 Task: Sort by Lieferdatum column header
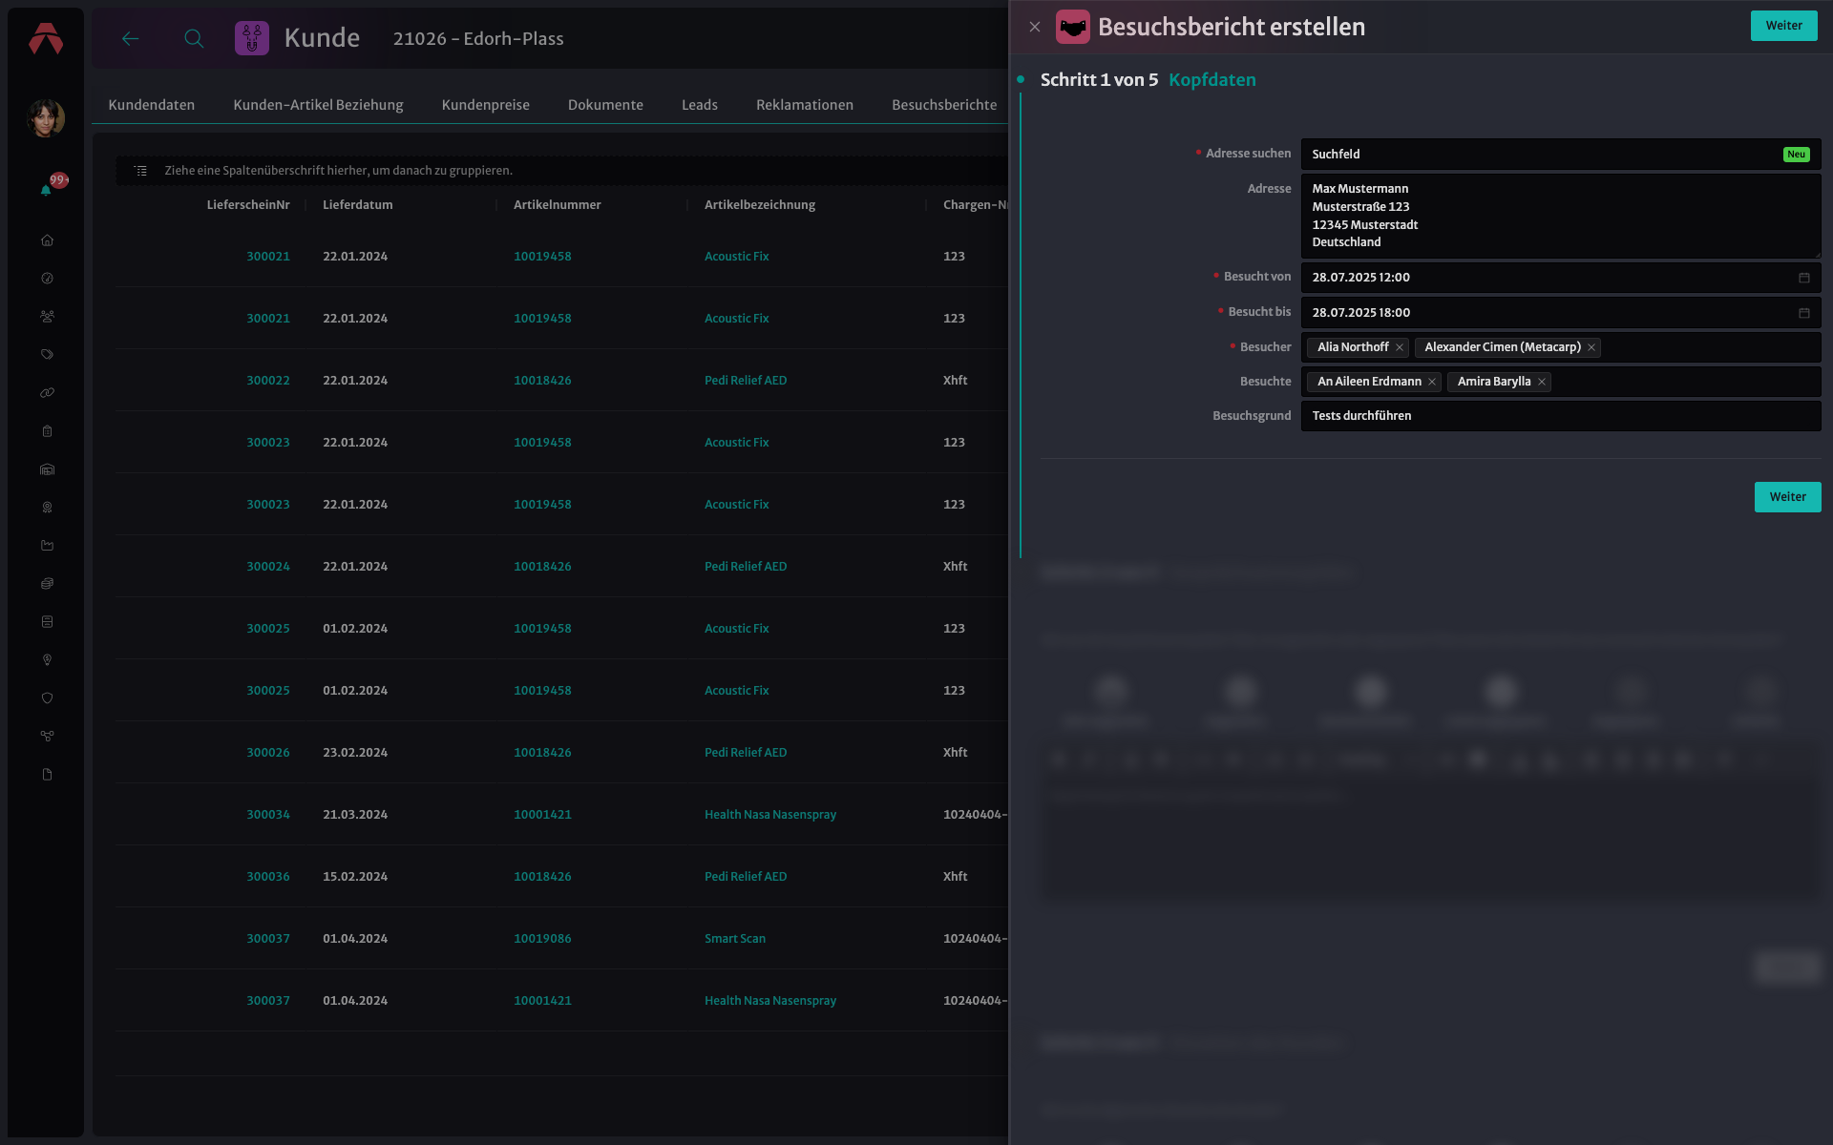click(x=358, y=205)
